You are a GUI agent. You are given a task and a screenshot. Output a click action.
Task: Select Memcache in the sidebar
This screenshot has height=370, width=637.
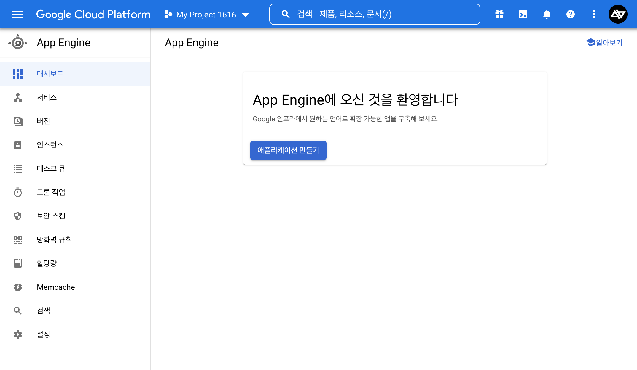click(x=56, y=287)
